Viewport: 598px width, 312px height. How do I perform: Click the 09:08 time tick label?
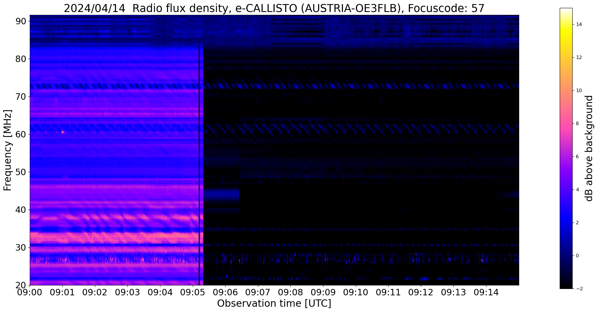pos(290,292)
